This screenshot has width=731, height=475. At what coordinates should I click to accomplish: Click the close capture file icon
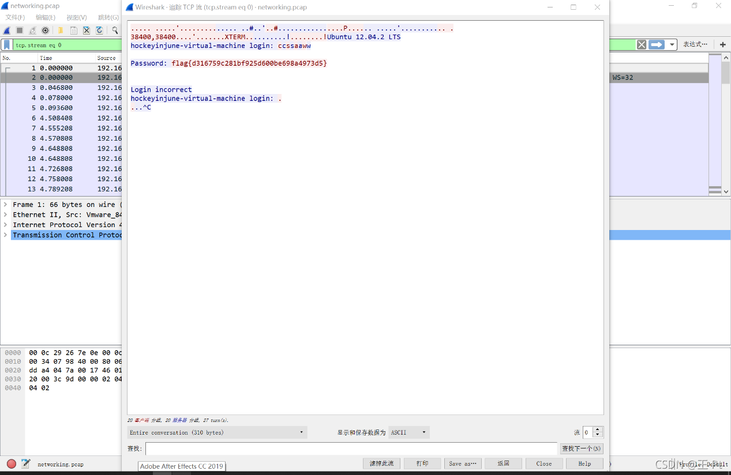[87, 30]
